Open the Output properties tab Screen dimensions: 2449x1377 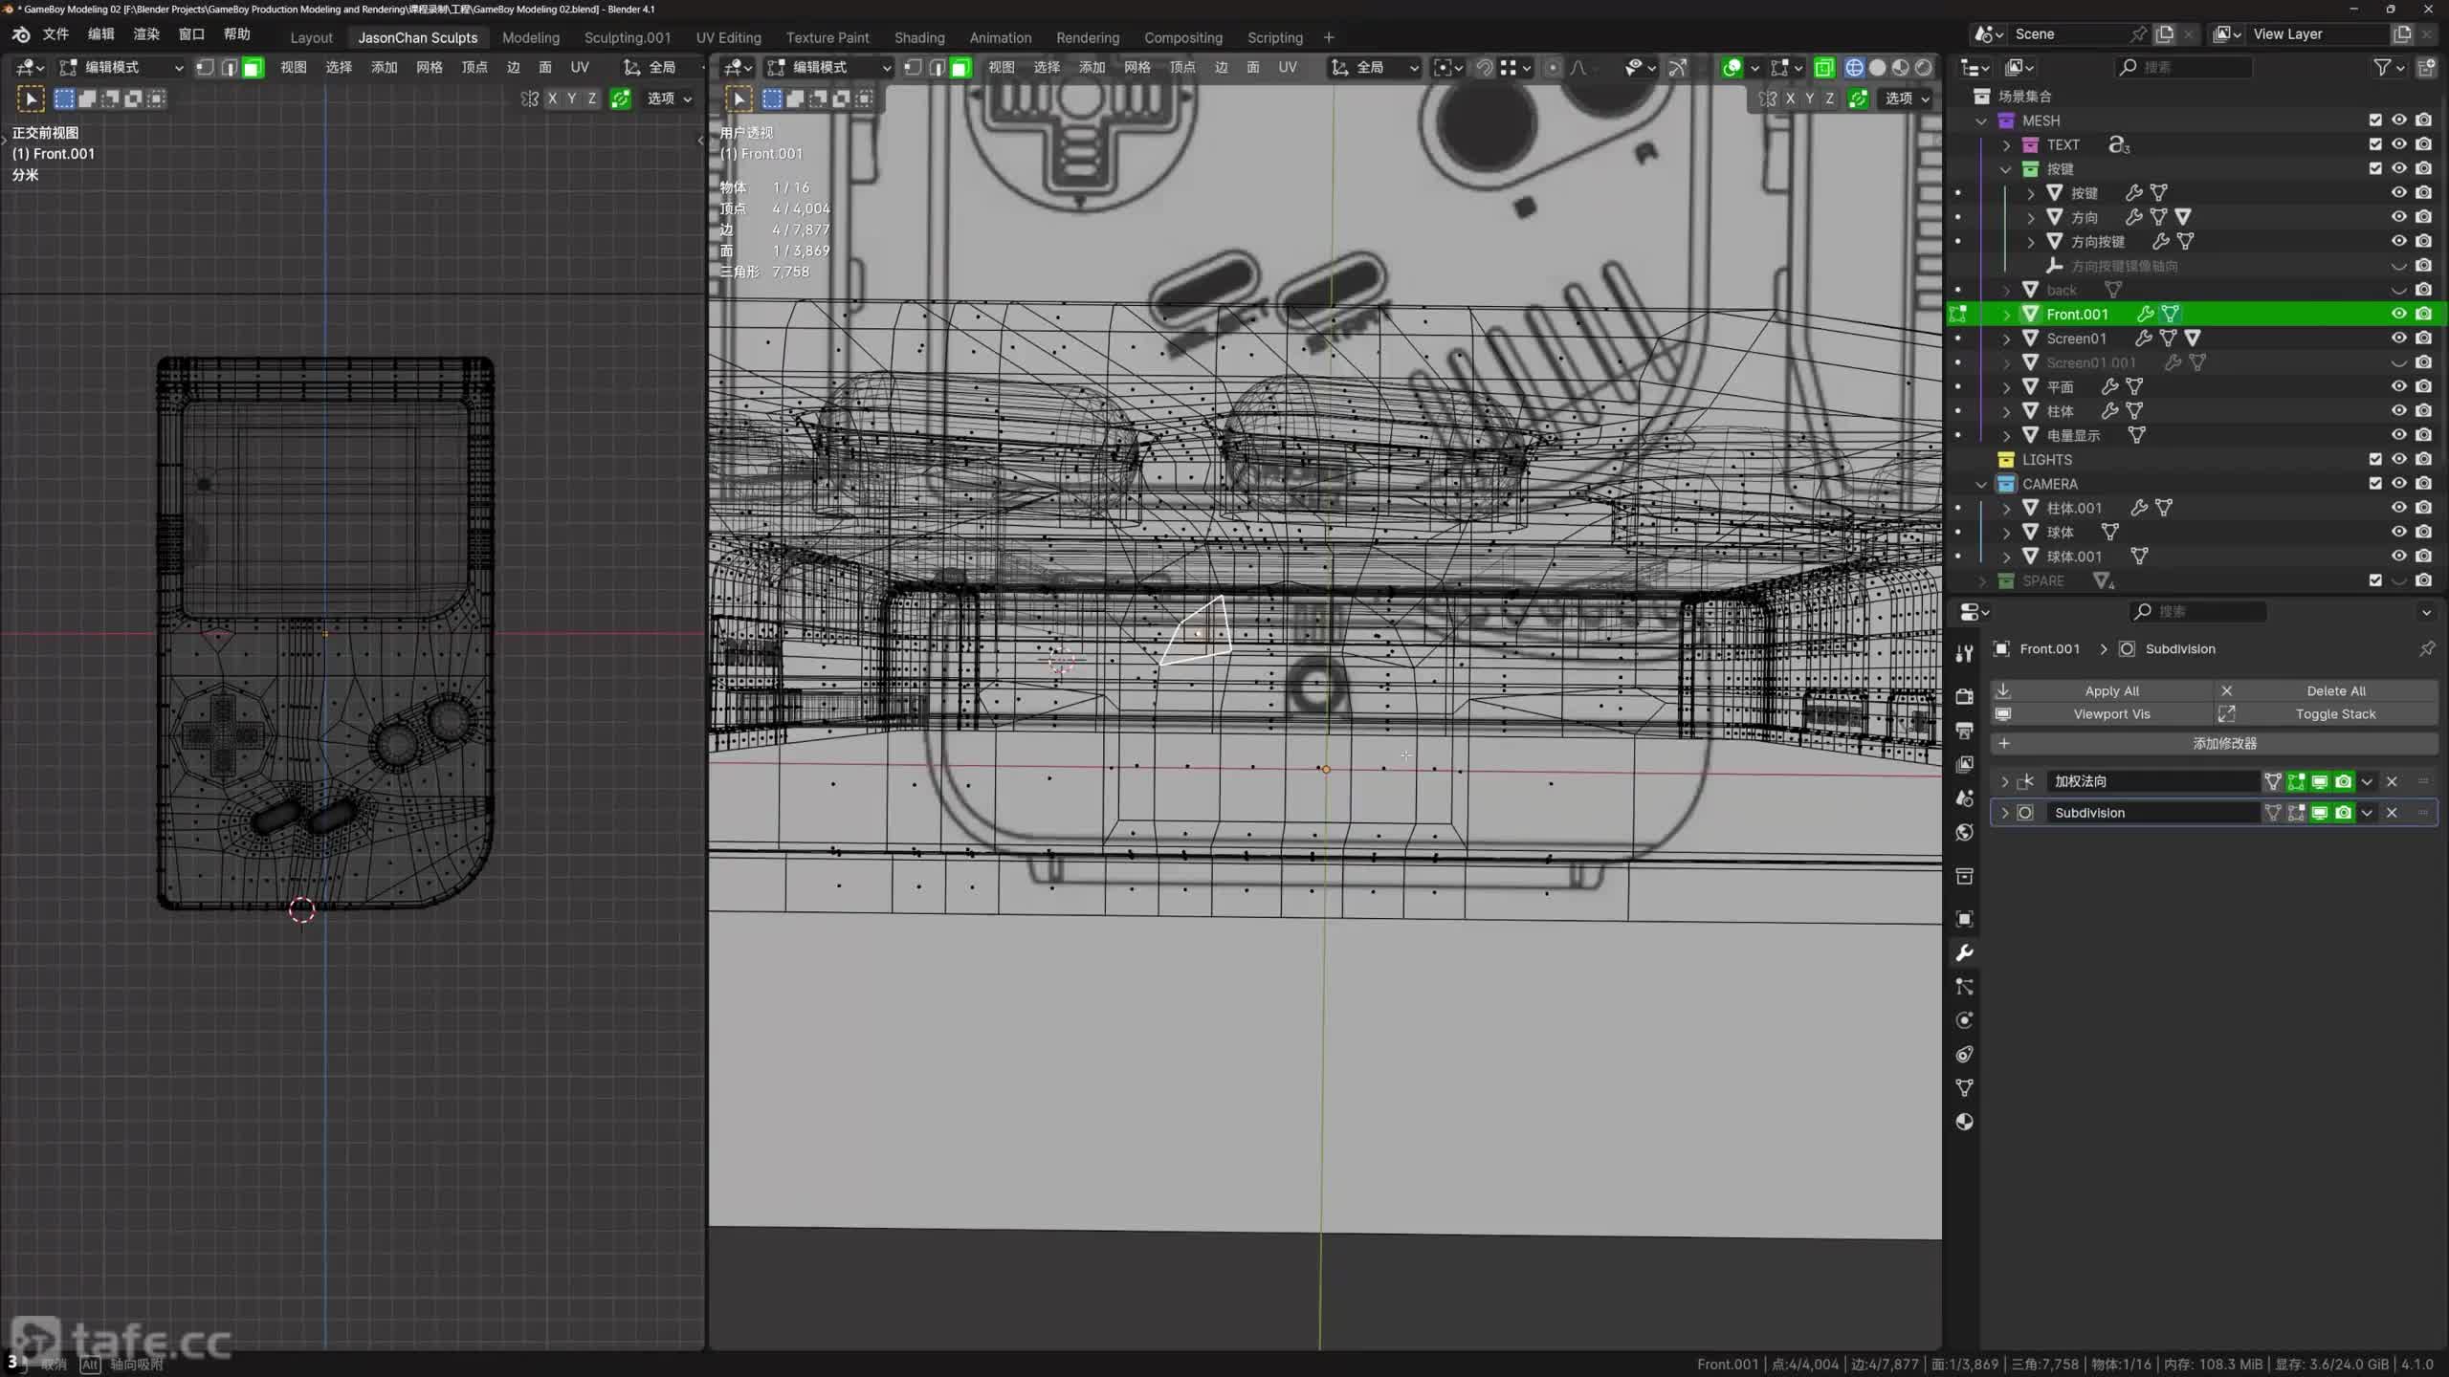[x=1964, y=731]
